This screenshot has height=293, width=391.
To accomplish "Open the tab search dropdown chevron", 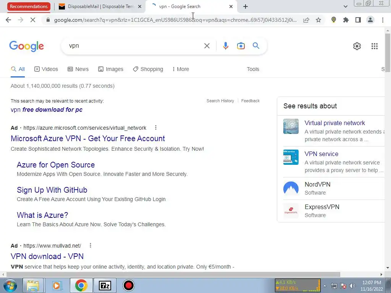I will (345, 6).
